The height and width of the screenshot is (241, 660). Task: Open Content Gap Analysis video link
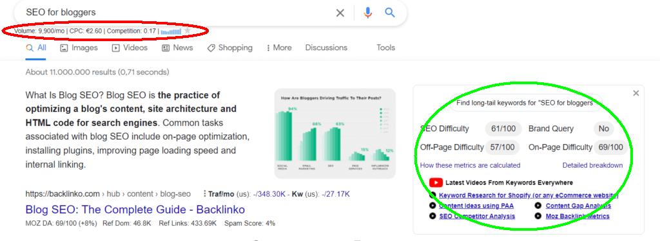[x=578, y=206]
